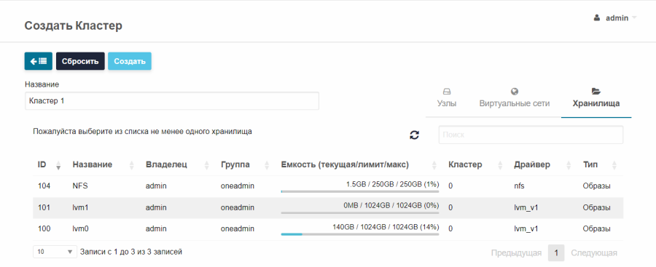Open the page size dropdown showing 10
The height and width of the screenshot is (267, 656).
(x=55, y=252)
